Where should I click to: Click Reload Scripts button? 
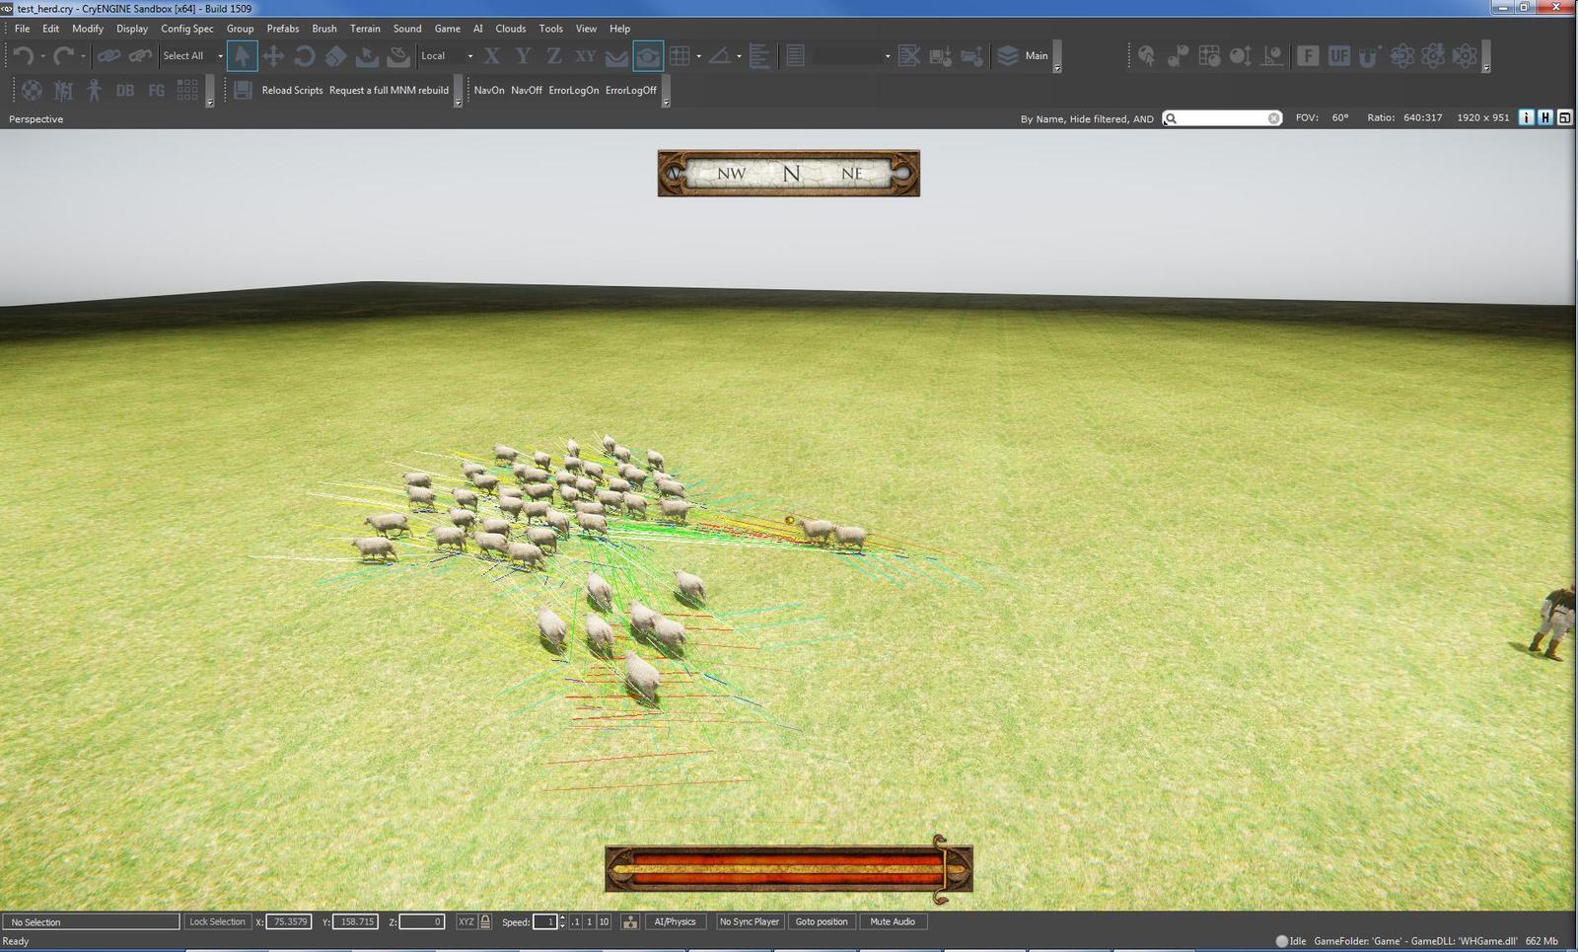[x=292, y=91]
